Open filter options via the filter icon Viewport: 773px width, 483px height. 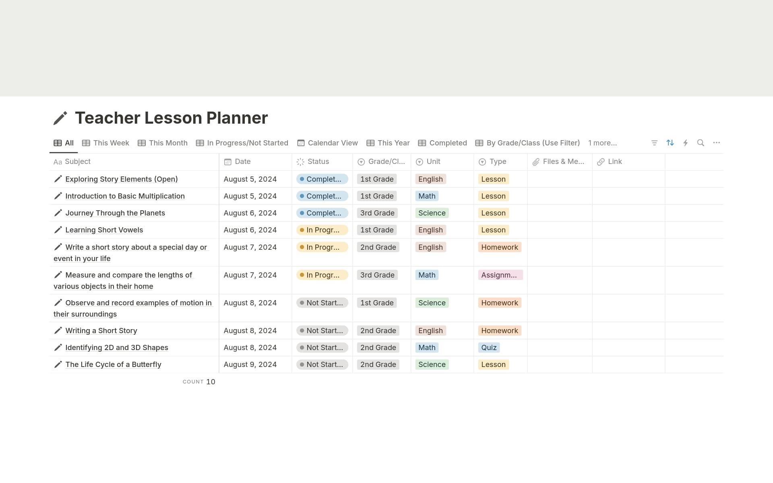click(654, 143)
